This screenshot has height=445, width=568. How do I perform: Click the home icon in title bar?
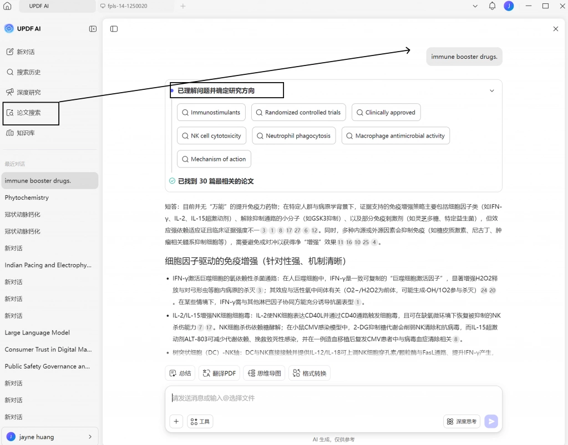7,6
